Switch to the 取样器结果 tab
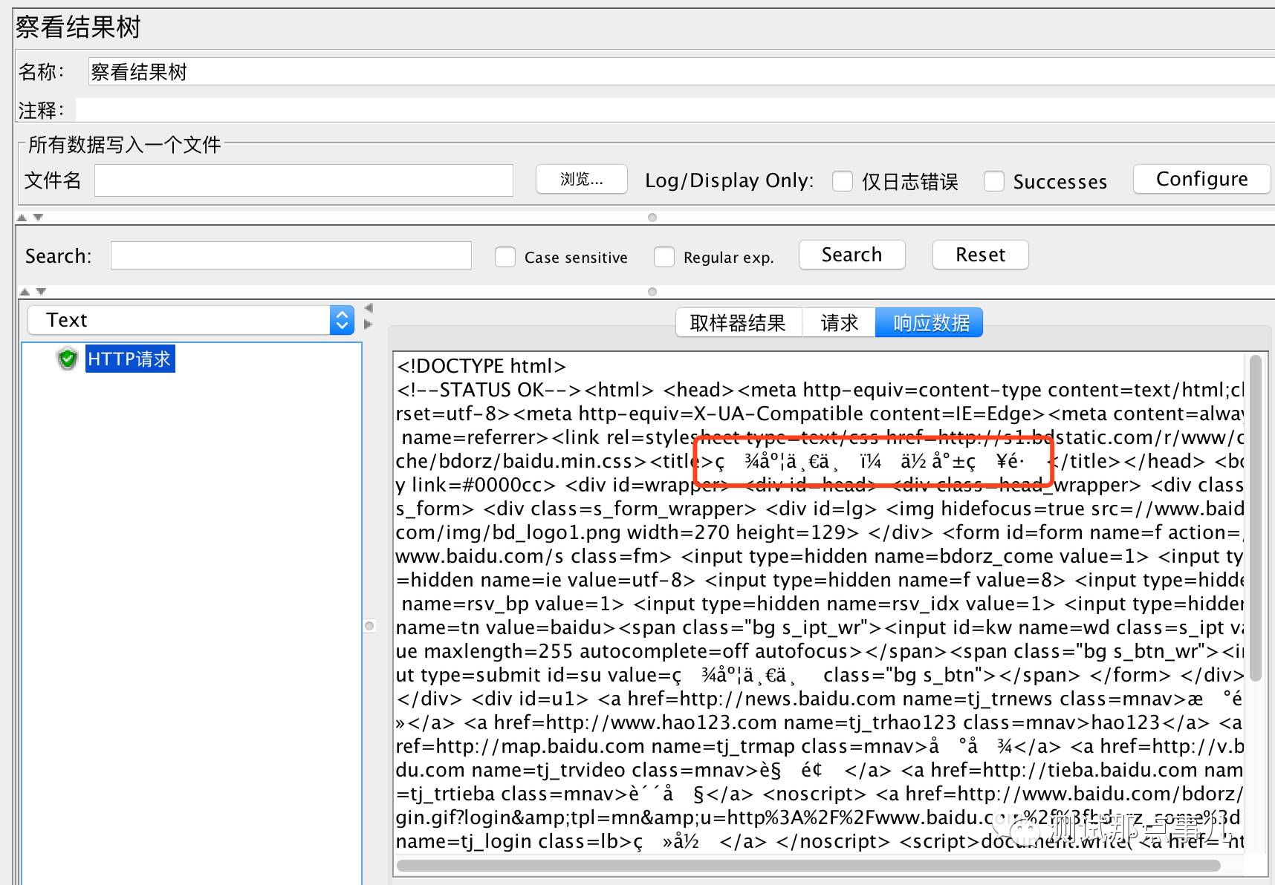 click(x=738, y=323)
